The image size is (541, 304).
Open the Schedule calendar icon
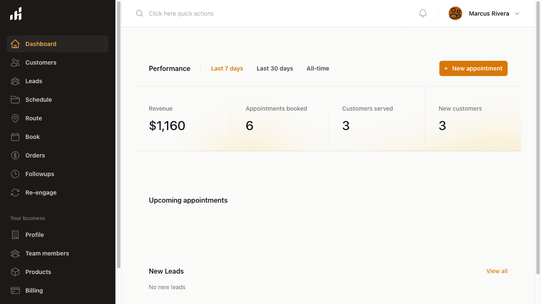pyautogui.click(x=15, y=99)
